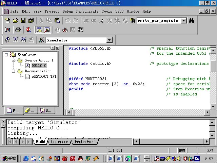This screenshot has height=163, width=217.
Task: Undo the last edit
Action: click(68, 21)
